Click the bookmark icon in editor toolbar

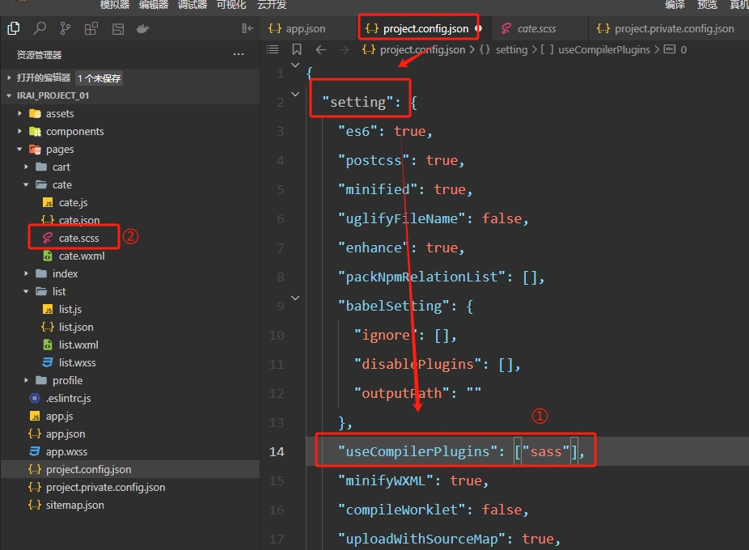point(297,49)
